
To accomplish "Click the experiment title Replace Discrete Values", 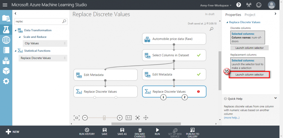I will pyautogui.click(x=101, y=14).
